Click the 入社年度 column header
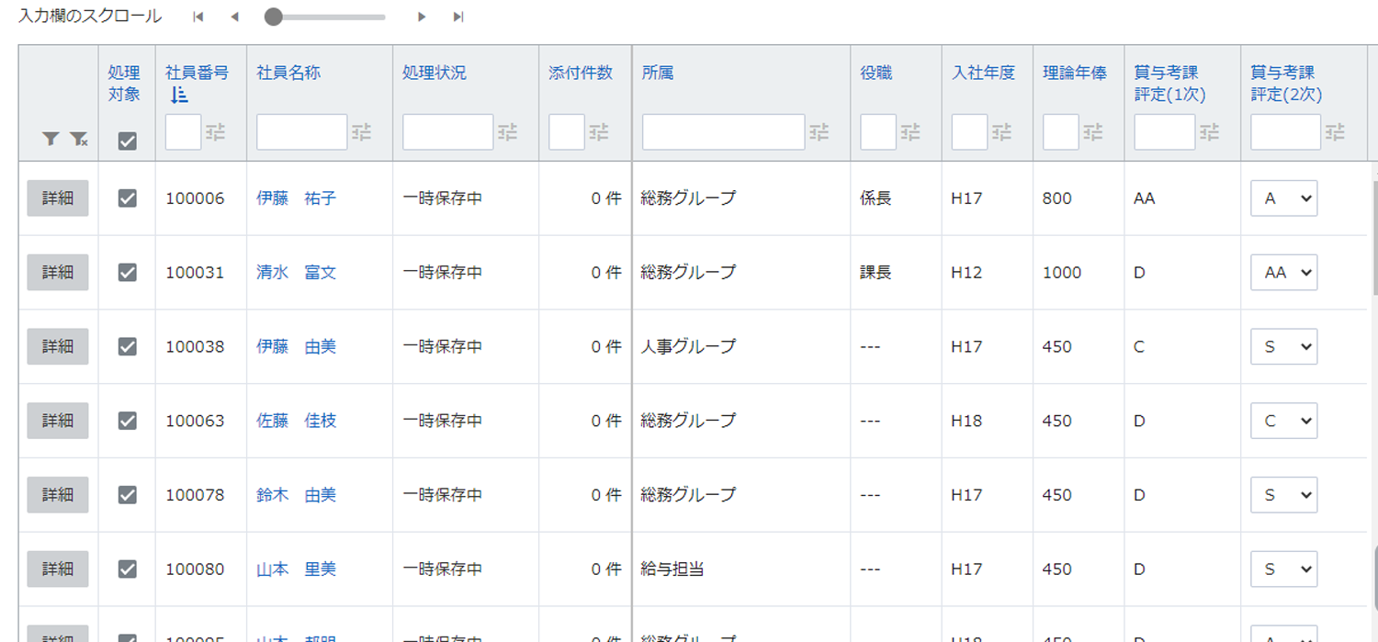 (x=983, y=73)
